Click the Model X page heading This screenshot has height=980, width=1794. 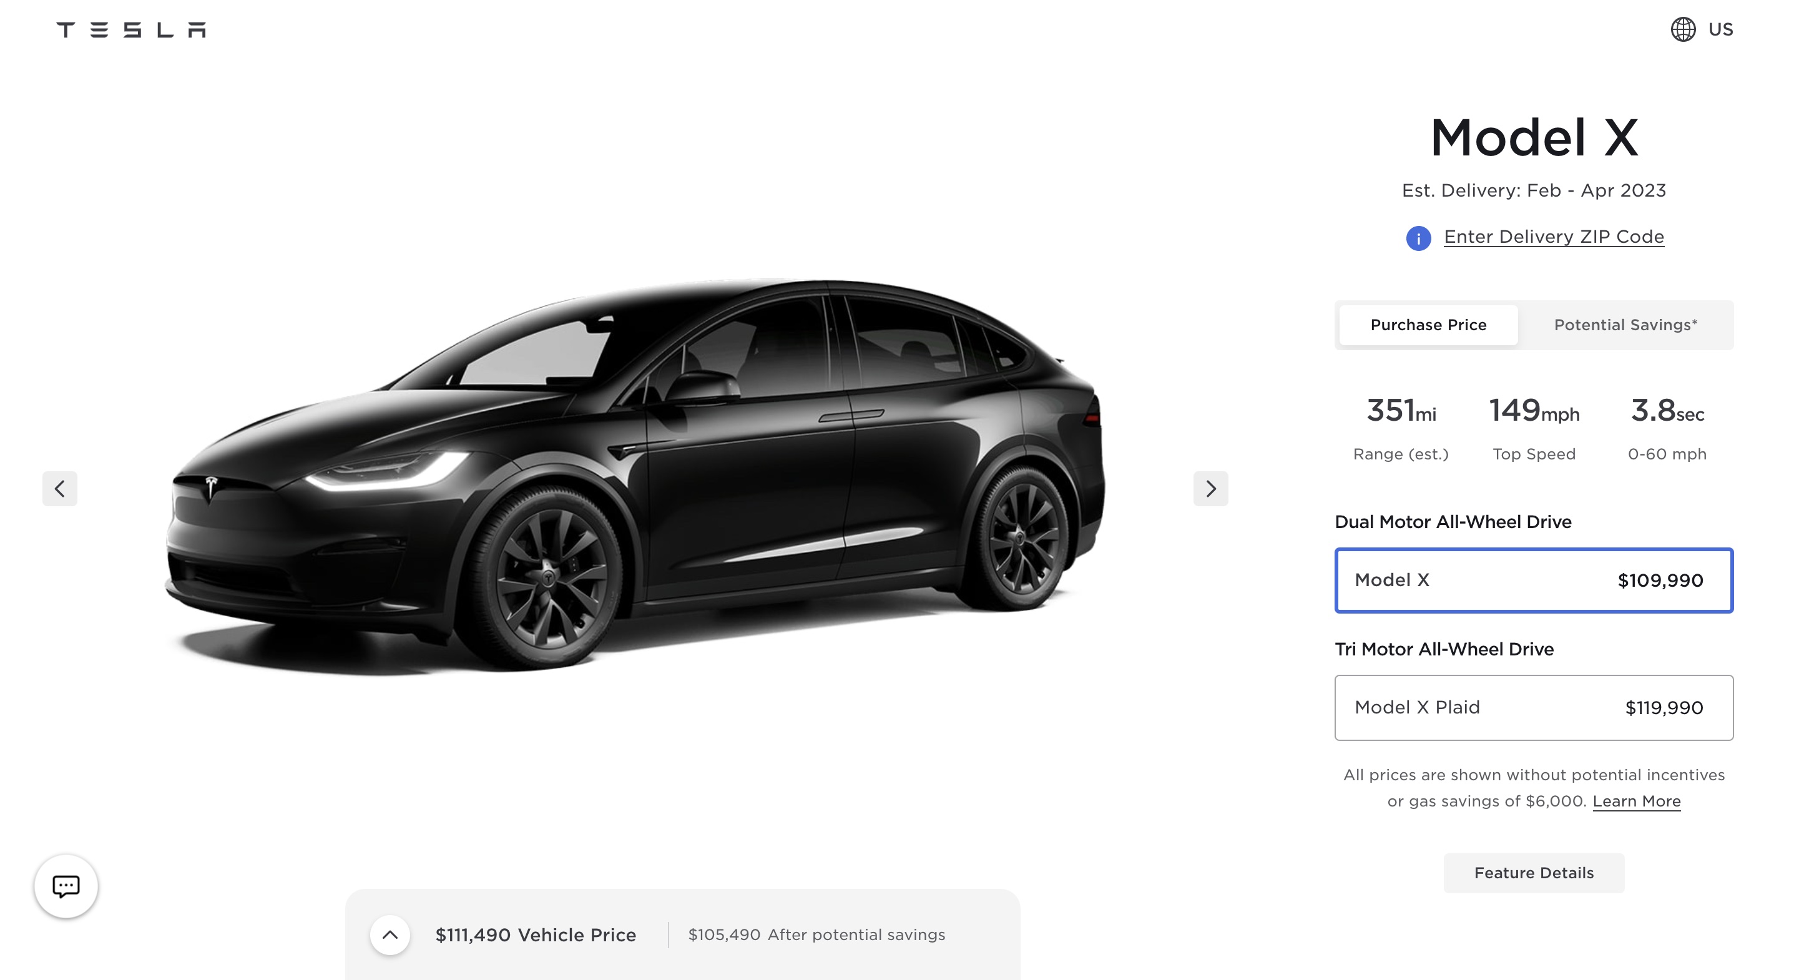pos(1534,137)
